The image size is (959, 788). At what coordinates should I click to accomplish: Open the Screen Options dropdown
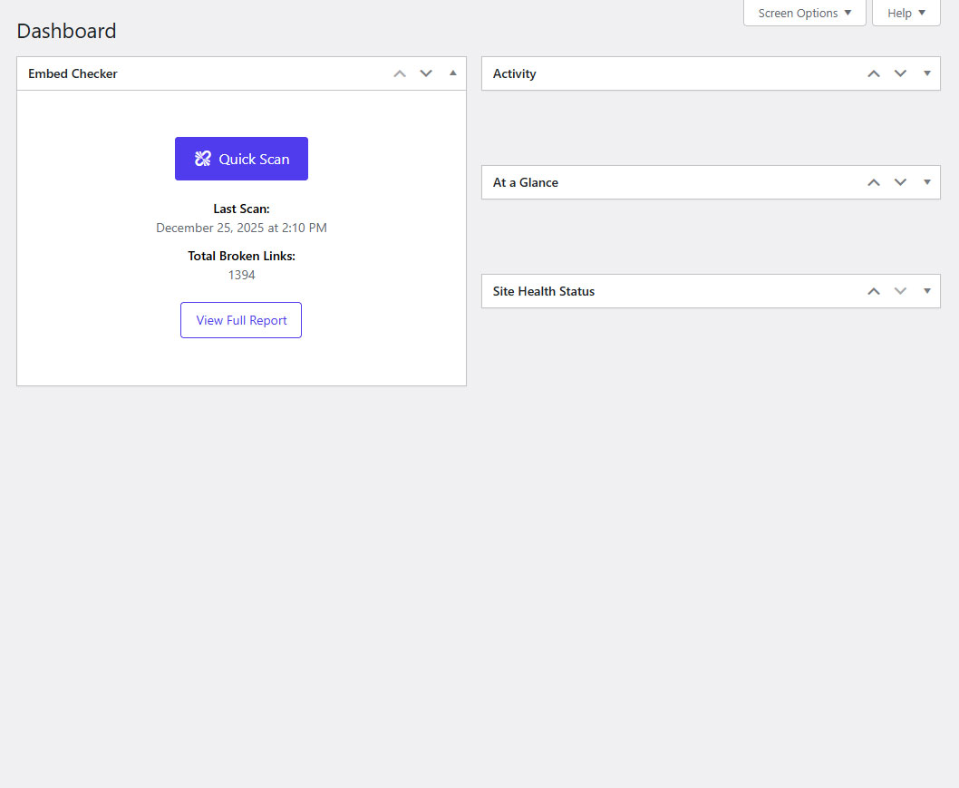tap(804, 13)
